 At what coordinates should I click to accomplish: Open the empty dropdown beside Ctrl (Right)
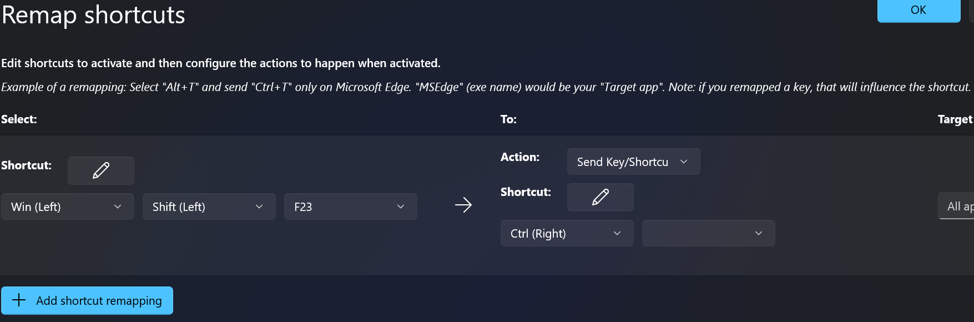(x=709, y=233)
